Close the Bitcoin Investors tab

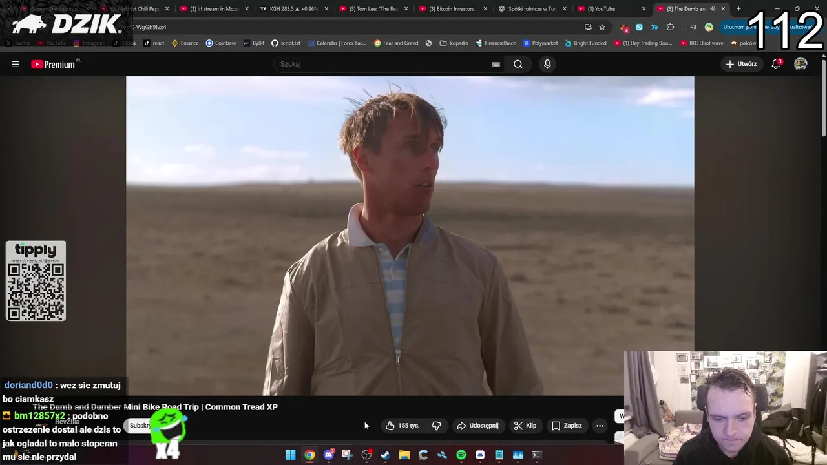tap(485, 9)
